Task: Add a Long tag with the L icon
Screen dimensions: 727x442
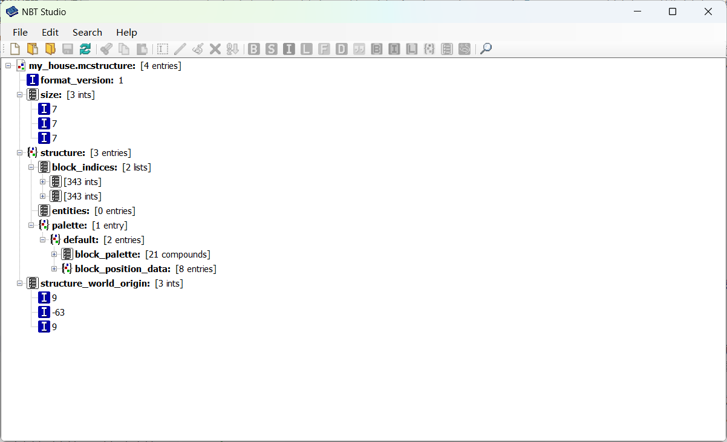Action: click(307, 49)
